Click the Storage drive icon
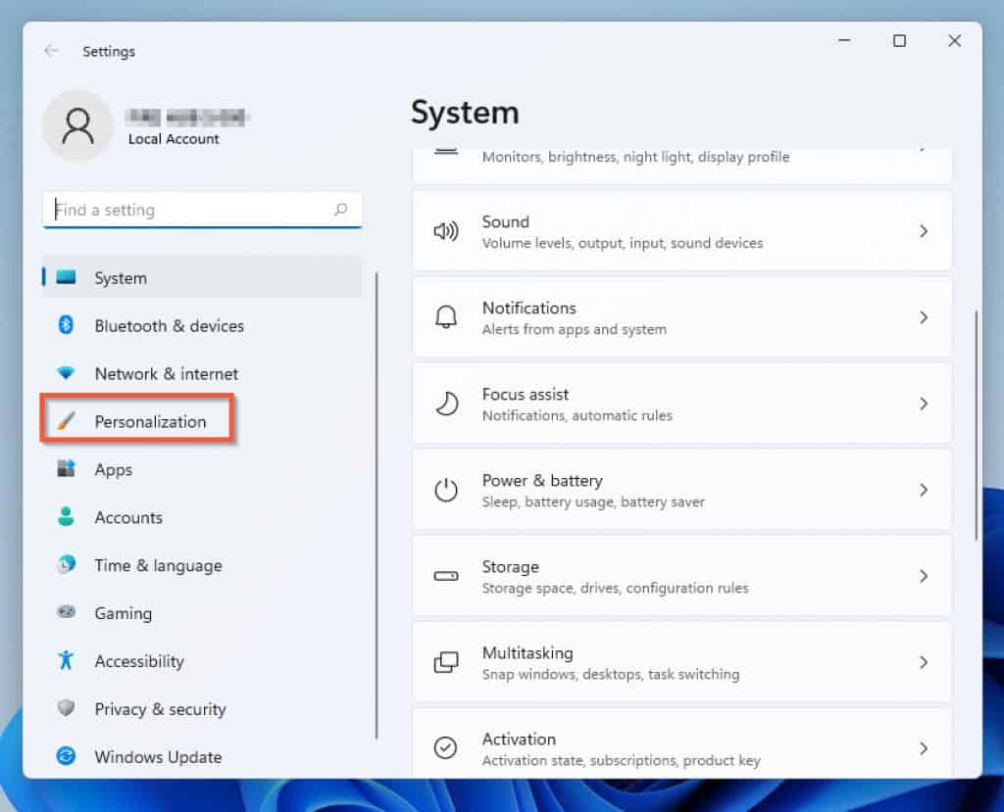 (446, 576)
